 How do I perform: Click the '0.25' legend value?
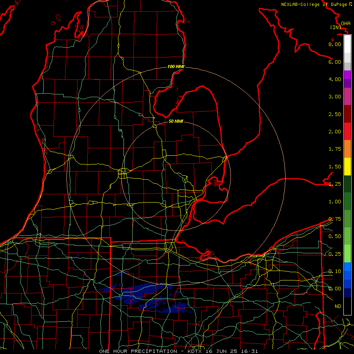pos(335,254)
